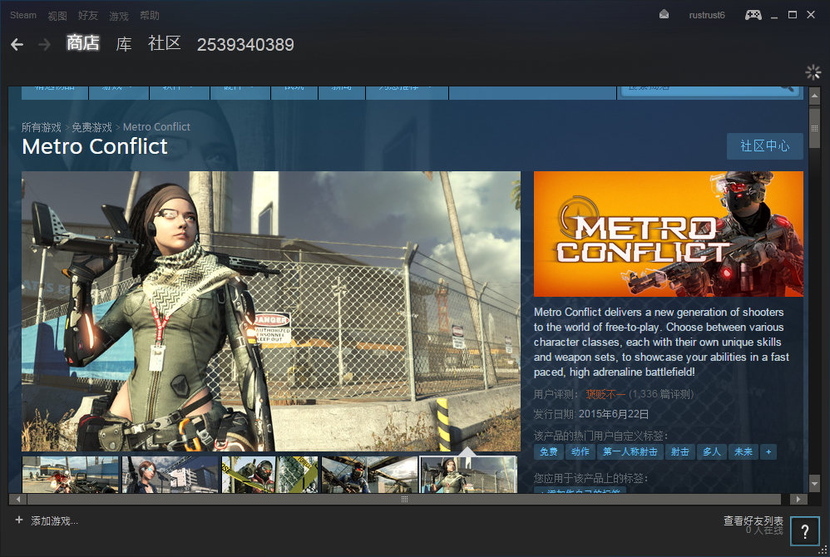This screenshot has height=557, width=830.
Task: Select the 未来 tag
Action: [x=744, y=451]
